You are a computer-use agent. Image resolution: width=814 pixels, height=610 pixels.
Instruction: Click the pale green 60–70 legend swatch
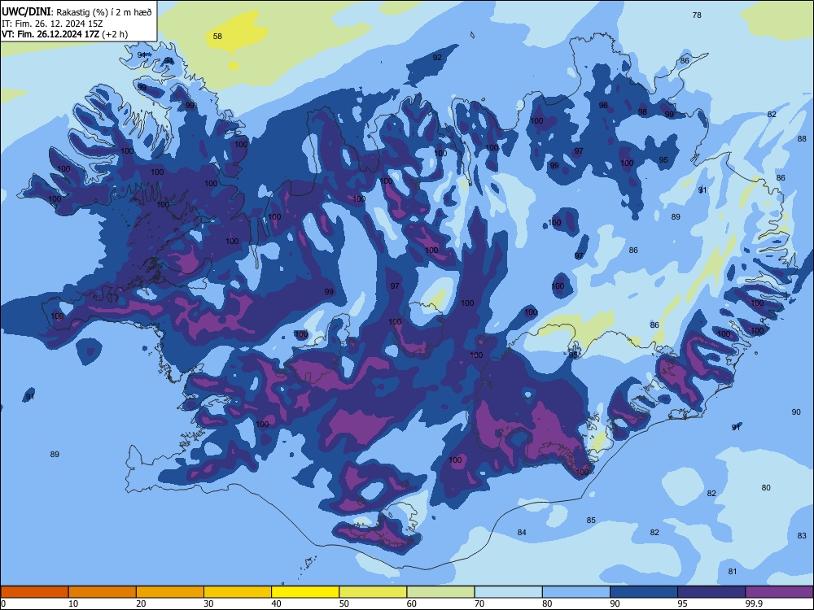pos(440,592)
